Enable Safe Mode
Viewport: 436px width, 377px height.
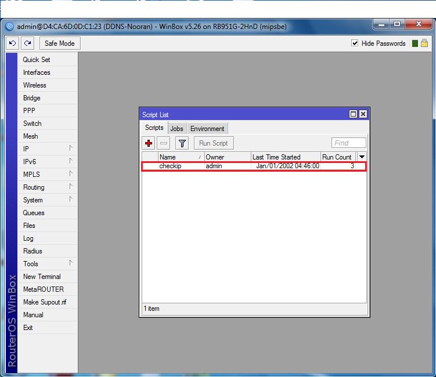tap(60, 43)
